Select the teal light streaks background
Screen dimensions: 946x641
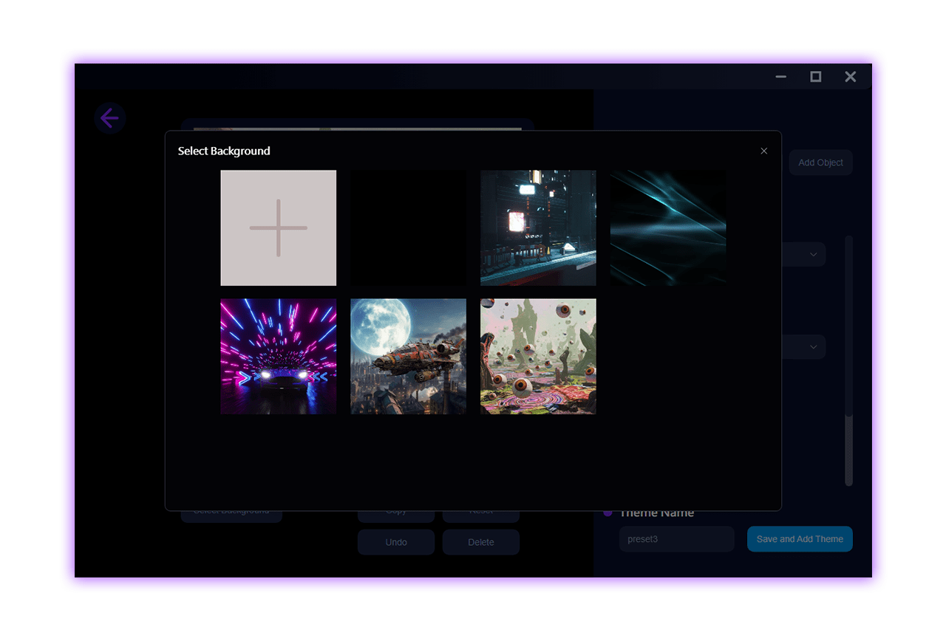667,227
